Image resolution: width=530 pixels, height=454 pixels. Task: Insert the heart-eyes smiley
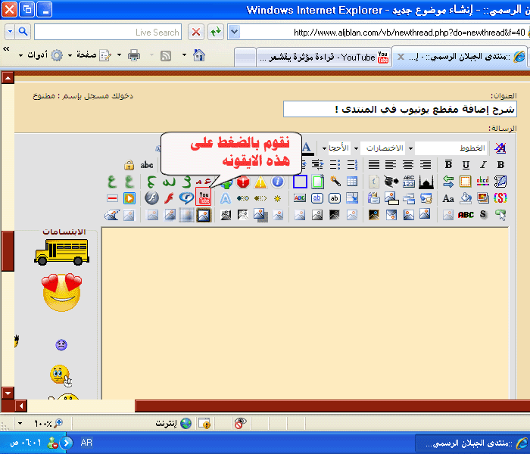point(61,294)
